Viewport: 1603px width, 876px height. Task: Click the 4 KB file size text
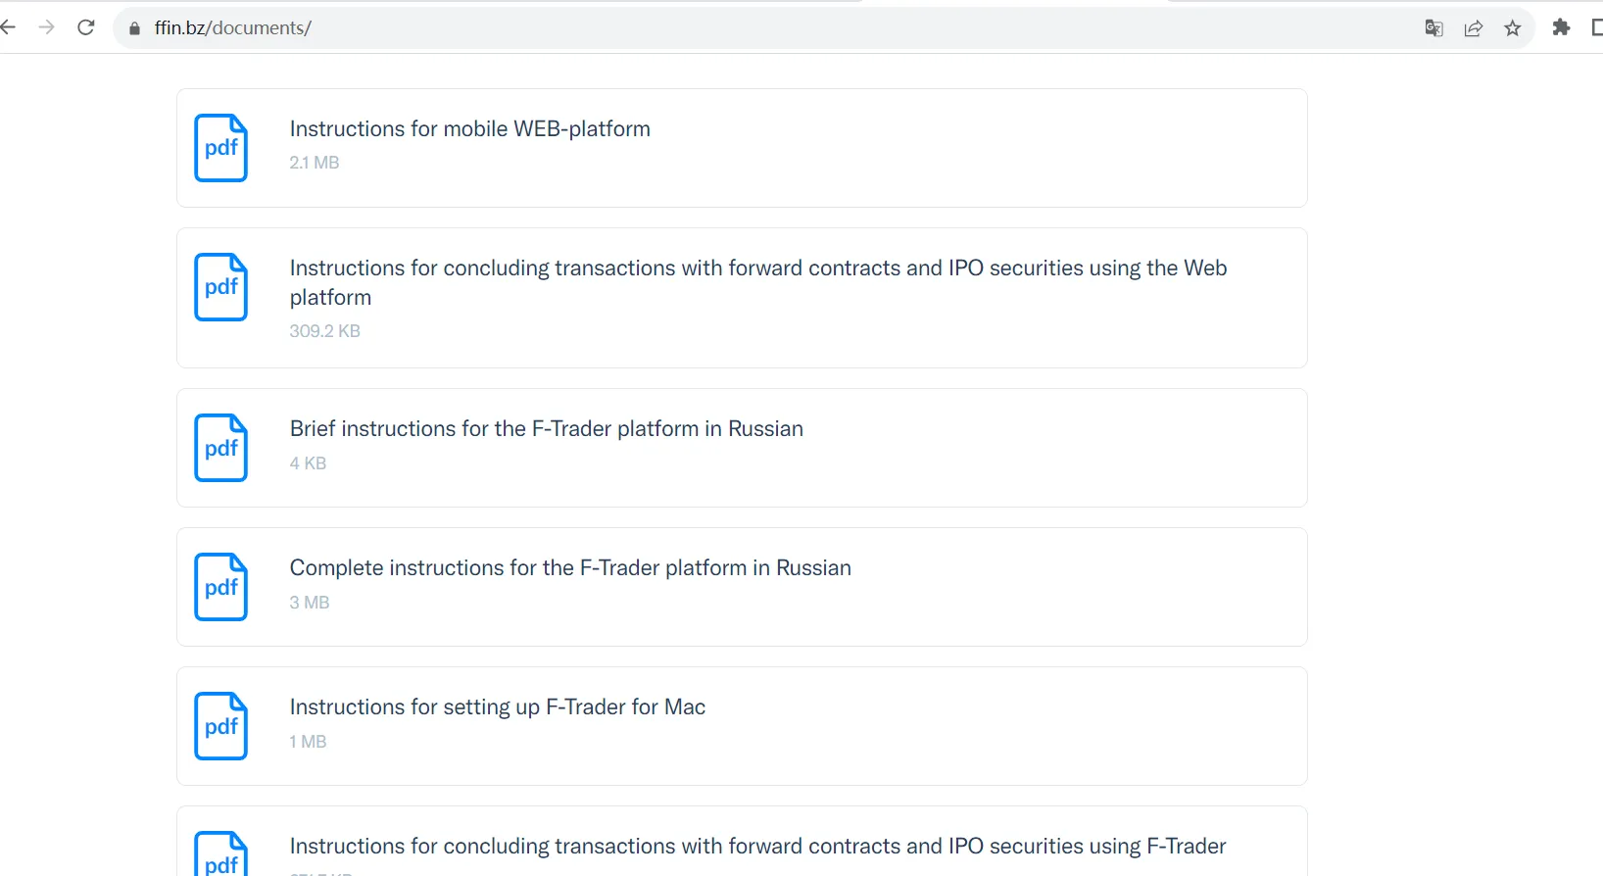309,463
